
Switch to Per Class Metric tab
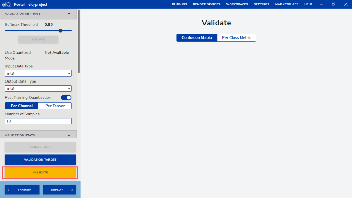236,37
